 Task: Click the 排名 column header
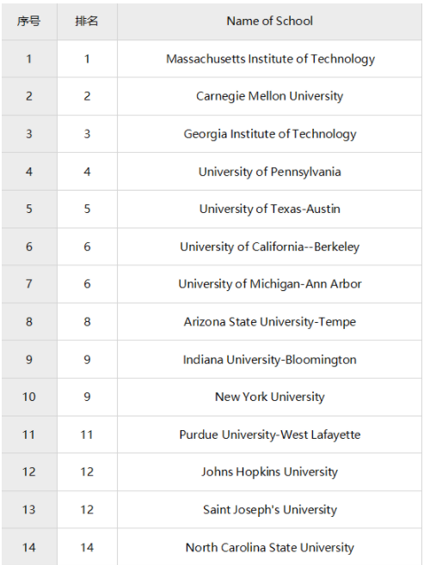87,21
